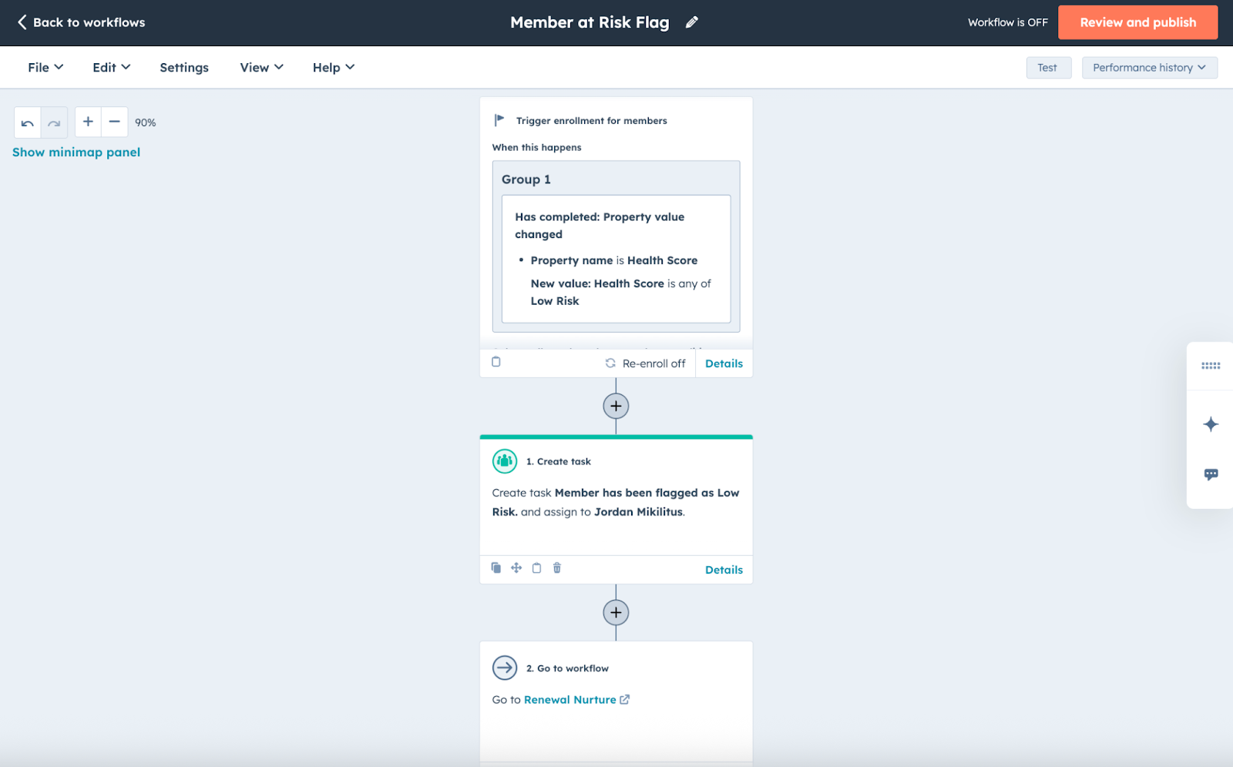Screen dimensions: 1233x767
Task: Open external link icon beside Renewal Nurture
Action: pos(625,700)
